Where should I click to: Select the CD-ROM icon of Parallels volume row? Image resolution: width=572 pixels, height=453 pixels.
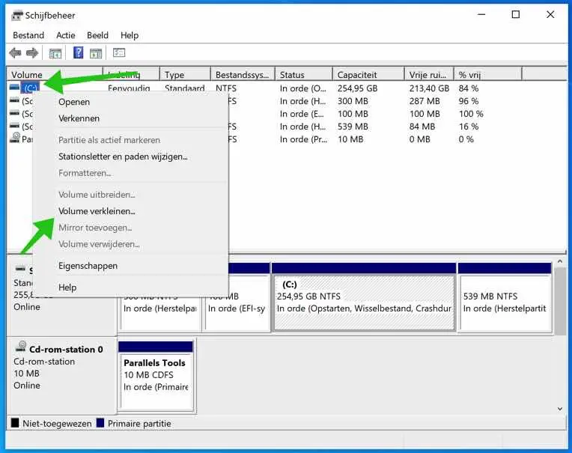(x=15, y=138)
